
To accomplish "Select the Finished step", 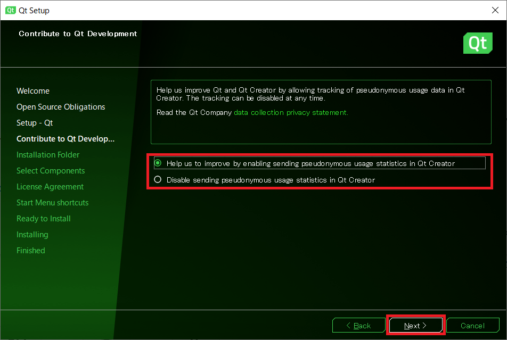I will coord(31,251).
